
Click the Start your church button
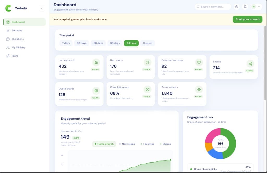[247, 19]
